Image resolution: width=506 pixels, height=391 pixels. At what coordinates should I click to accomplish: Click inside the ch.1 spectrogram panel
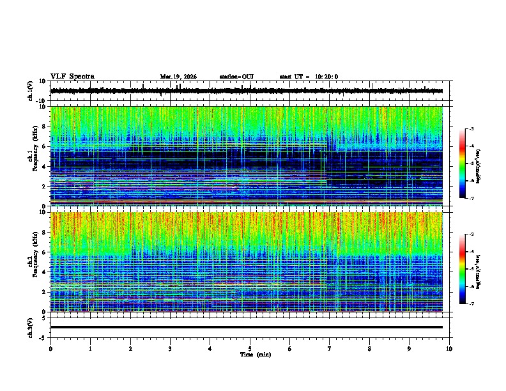(x=247, y=156)
